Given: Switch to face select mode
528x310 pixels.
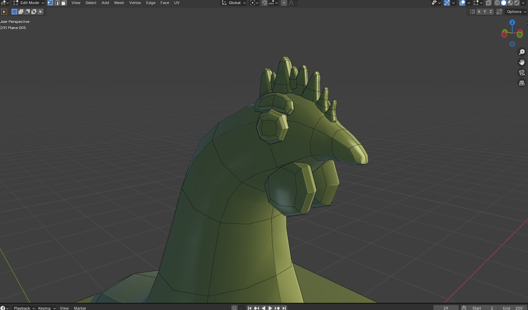Looking at the screenshot, I should point(64,3).
